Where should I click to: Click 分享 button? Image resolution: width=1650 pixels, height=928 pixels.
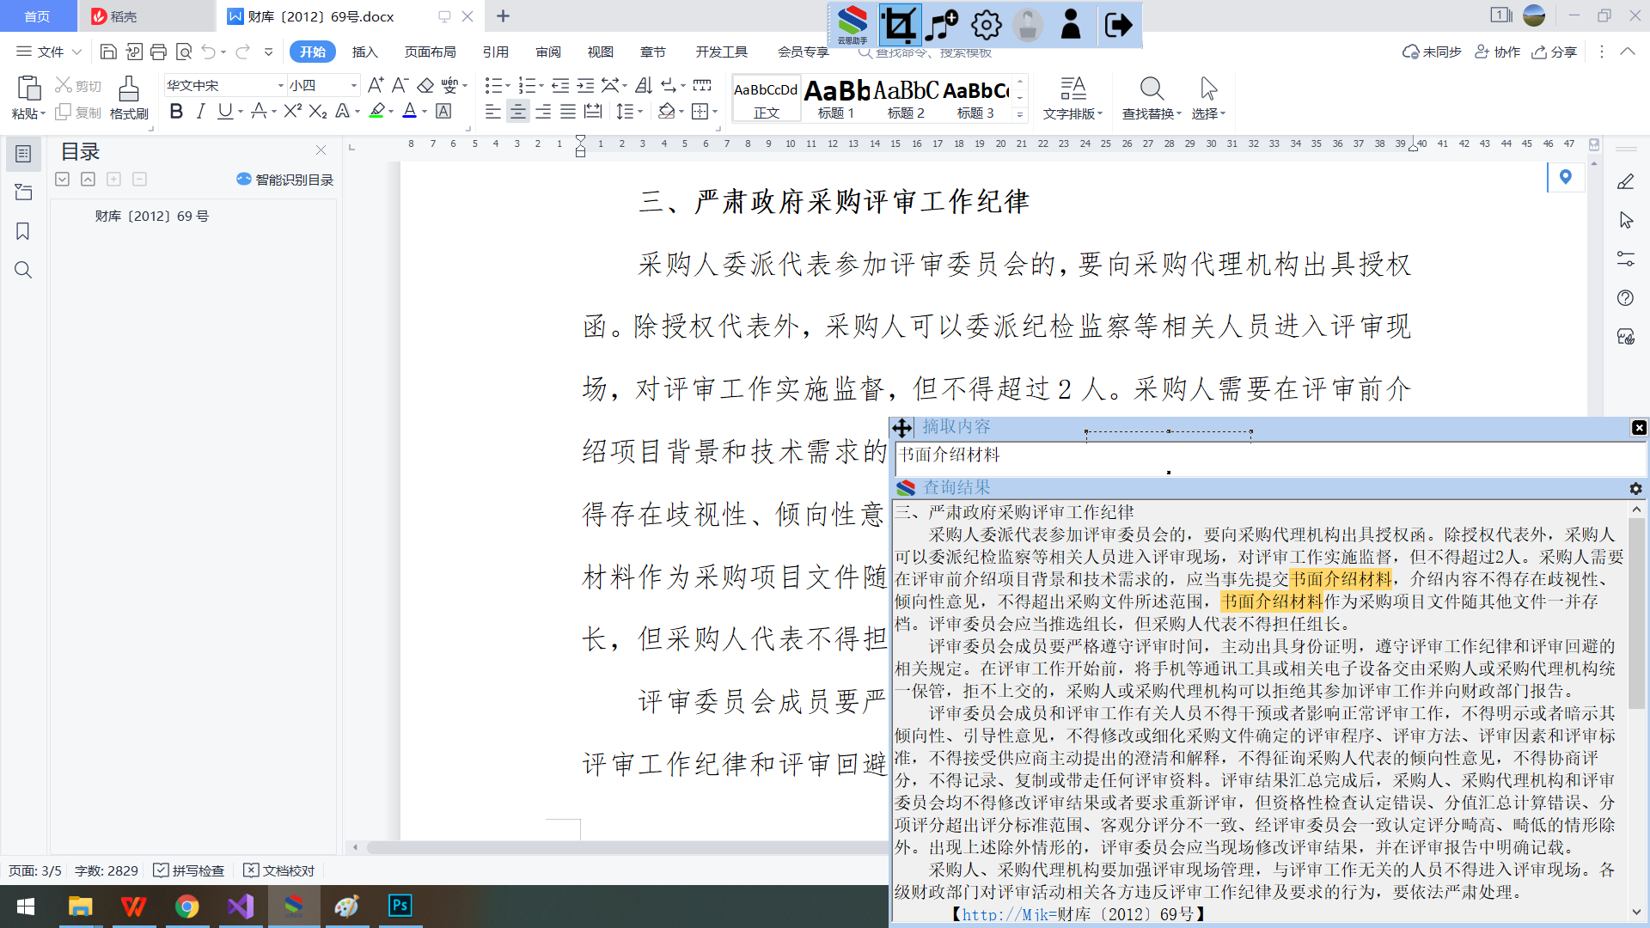(1555, 52)
